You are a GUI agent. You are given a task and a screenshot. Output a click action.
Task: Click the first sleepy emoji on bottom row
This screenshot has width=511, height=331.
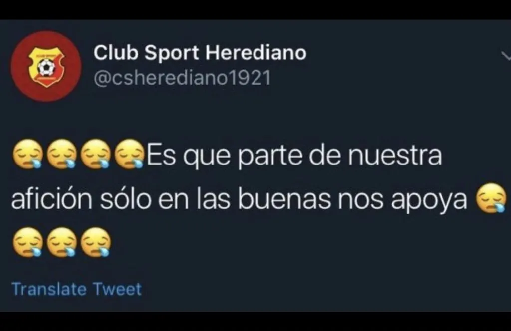pos(28,242)
